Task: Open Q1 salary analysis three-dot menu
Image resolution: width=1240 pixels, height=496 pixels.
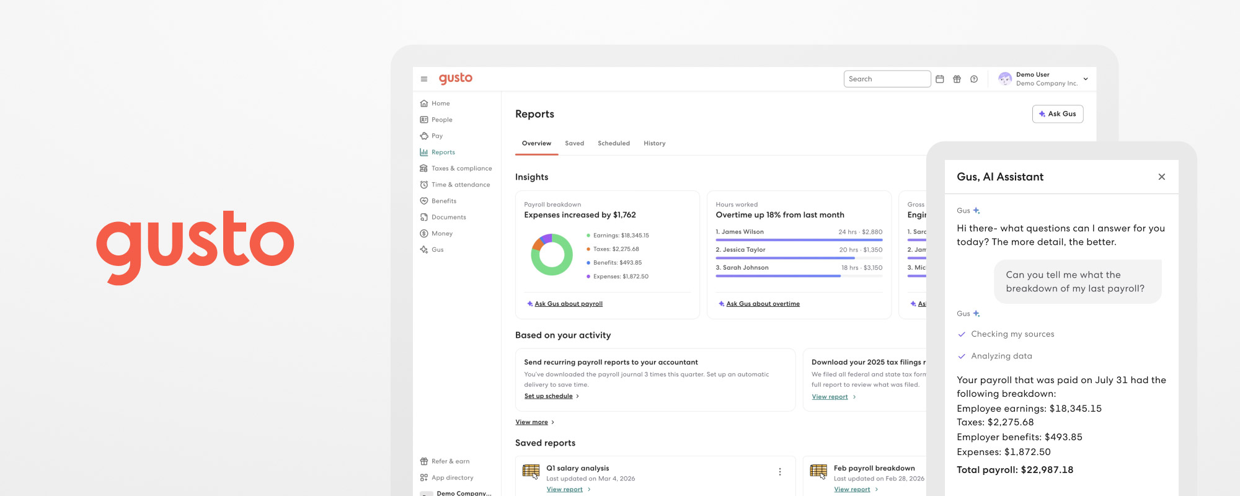Action: click(780, 472)
